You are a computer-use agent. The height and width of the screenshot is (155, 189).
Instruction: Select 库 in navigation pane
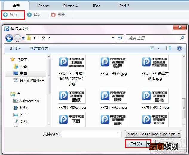pyautogui.click(x=19, y=94)
